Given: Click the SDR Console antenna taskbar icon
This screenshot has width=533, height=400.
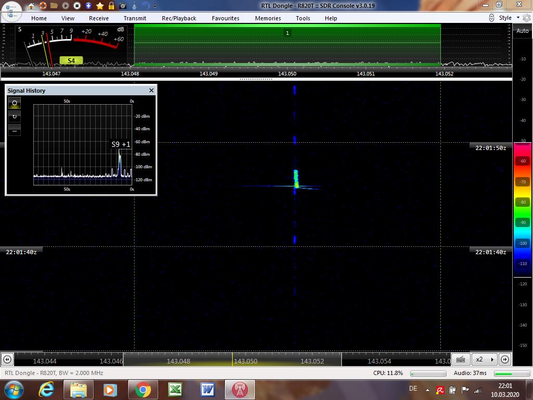Looking at the screenshot, I should (239, 390).
